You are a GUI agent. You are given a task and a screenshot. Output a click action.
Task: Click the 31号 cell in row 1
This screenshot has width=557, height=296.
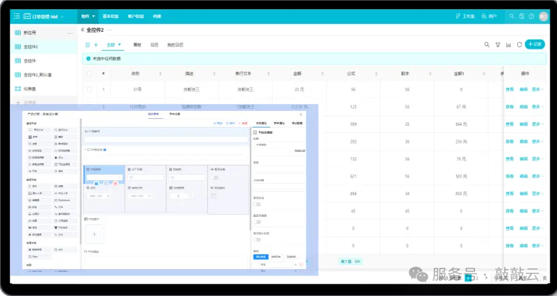pyautogui.click(x=137, y=89)
